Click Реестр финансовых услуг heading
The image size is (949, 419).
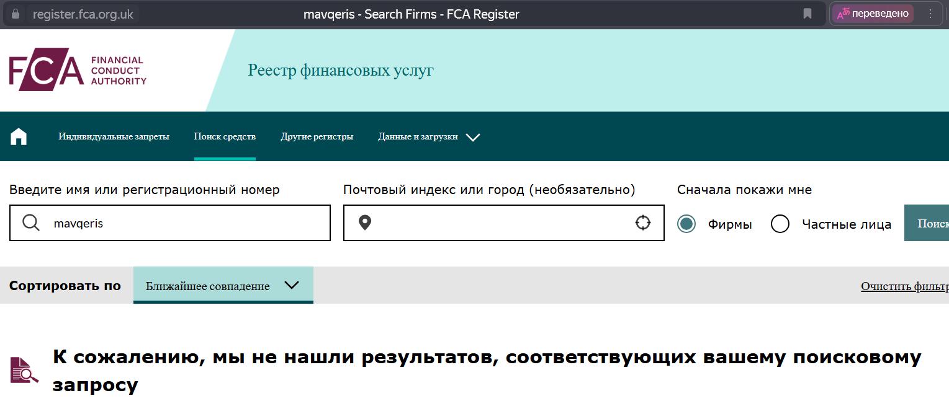click(x=341, y=70)
